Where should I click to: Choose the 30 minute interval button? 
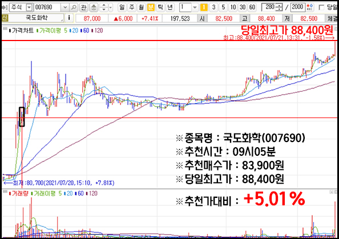pos(243,7)
